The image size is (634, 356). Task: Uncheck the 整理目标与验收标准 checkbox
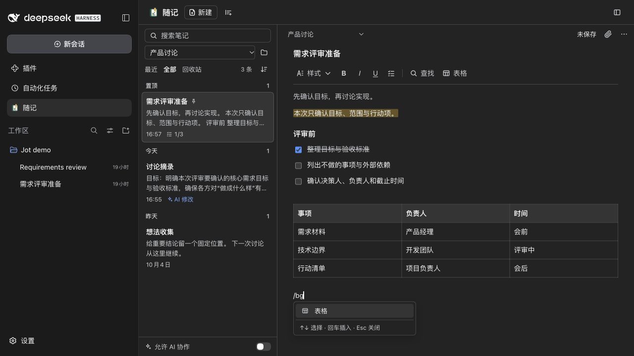point(298,149)
